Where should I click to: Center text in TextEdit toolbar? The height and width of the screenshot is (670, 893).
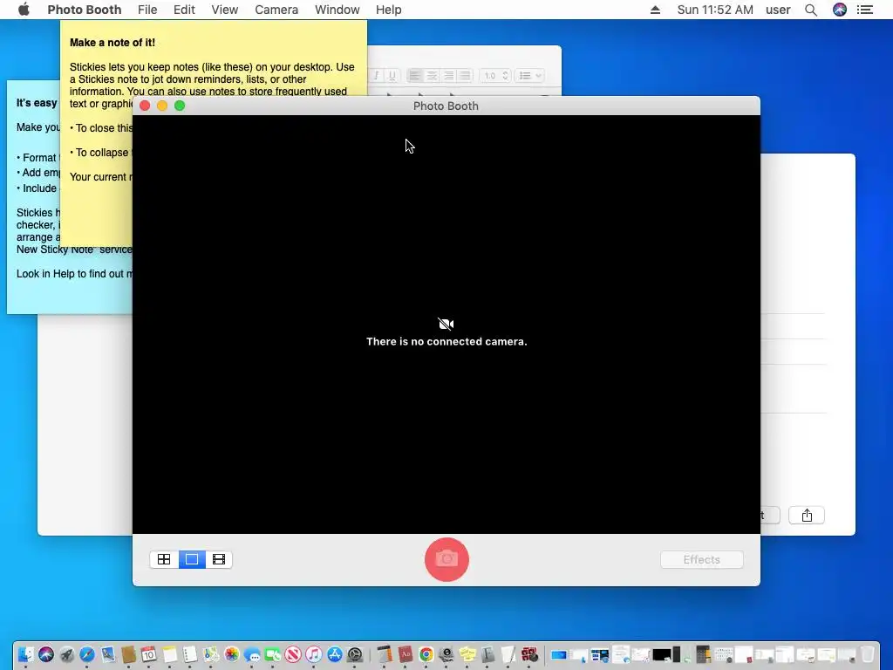click(x=432, y=76)
